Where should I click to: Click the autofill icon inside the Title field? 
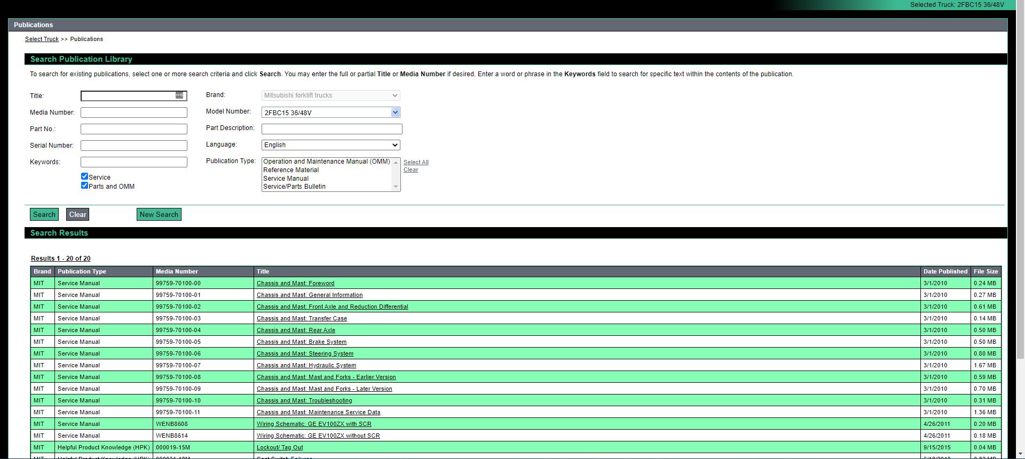(x=179, y=95)
